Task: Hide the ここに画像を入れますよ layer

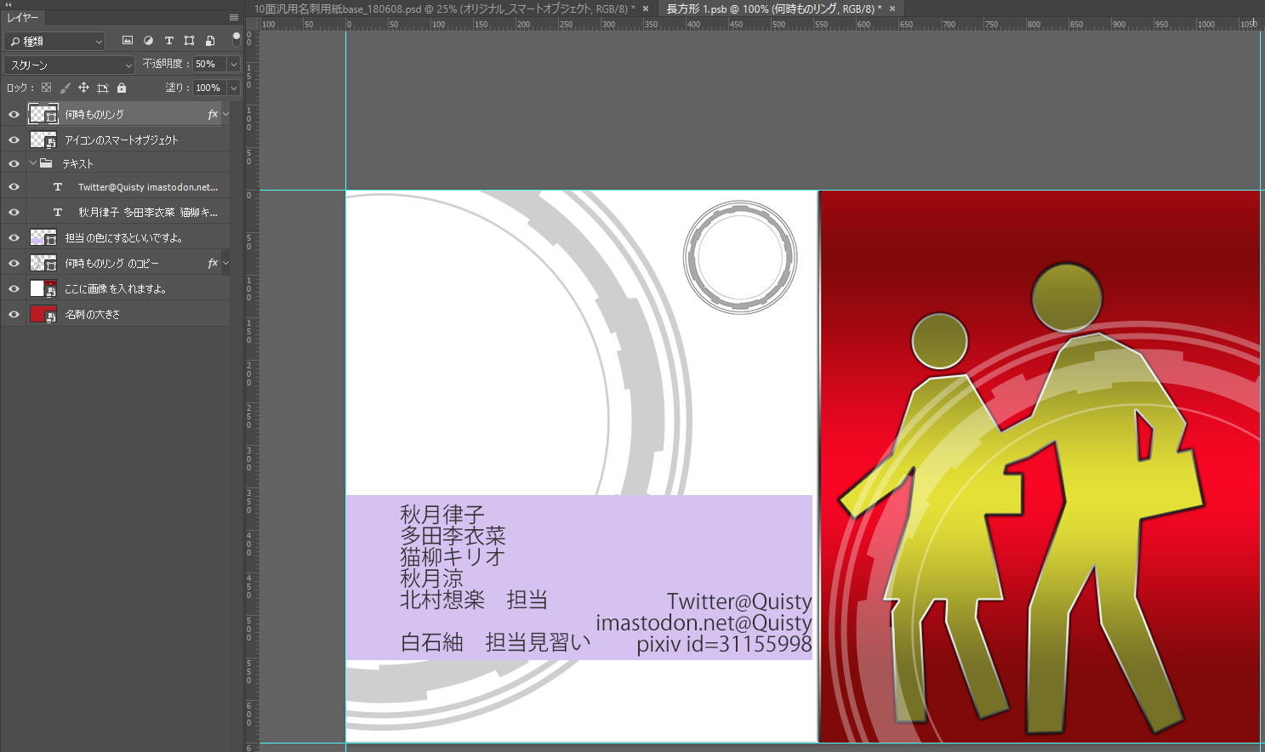Action: [14, 289]
